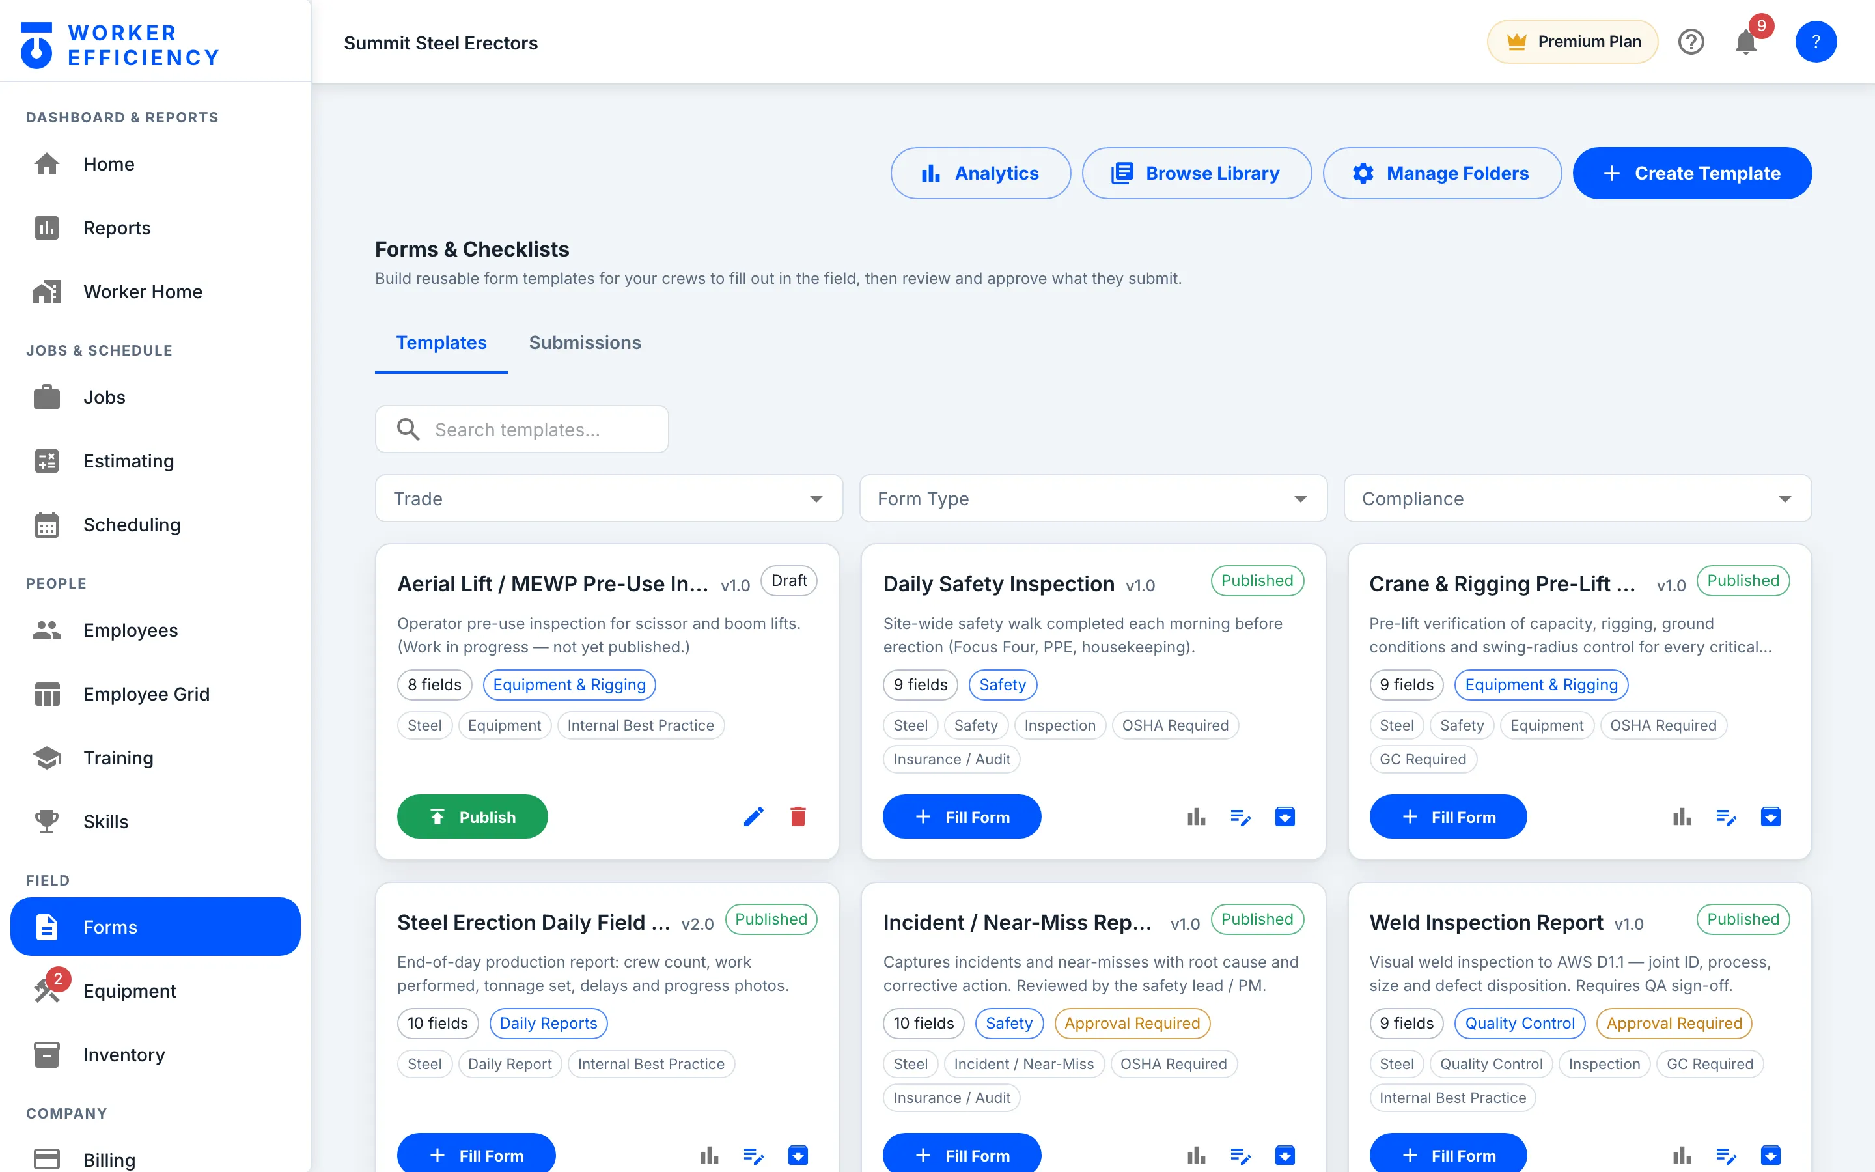Select the Templates tab
This screenshot has width=1875, height=1172.
tap(441, 342)
